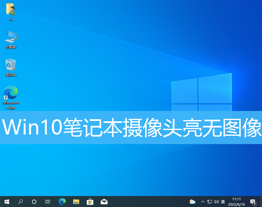Screen dimensions: 262x207
Task: Launch Microsoft Edge from the taskbar
Action: (x=62, y=202)
